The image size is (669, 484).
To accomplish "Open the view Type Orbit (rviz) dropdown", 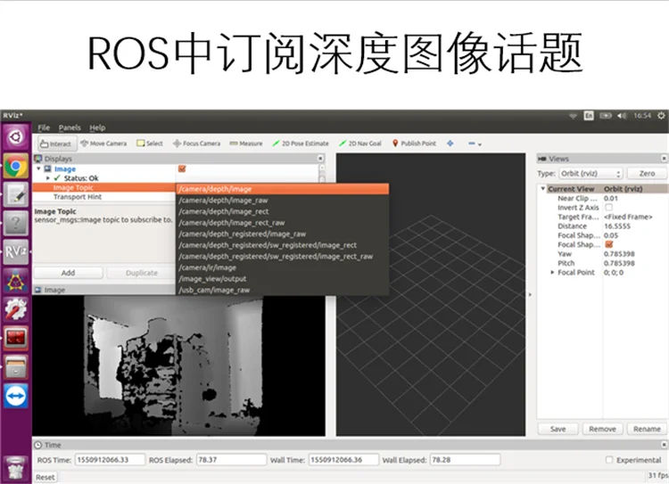I will coord(591,174).
